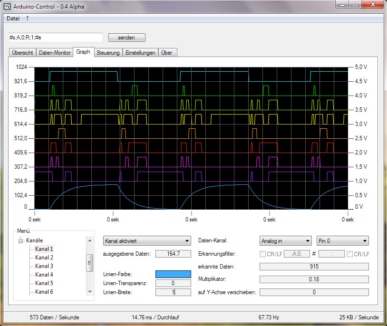
Task: Click the 1024 y-axis label
Action: point(21,67)
